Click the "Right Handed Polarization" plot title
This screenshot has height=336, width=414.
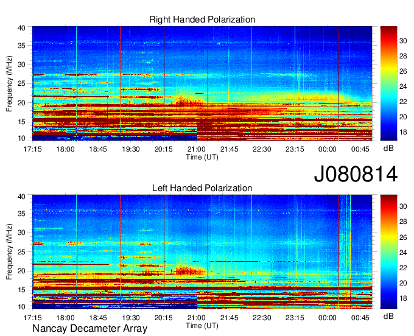tap(202, 19)
